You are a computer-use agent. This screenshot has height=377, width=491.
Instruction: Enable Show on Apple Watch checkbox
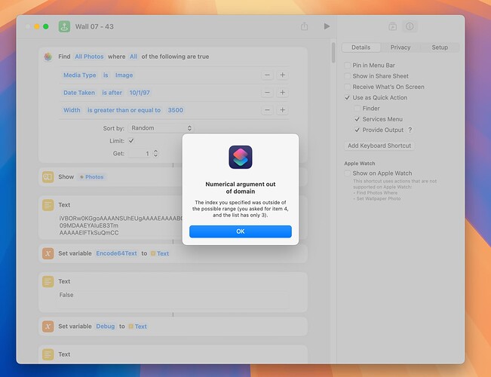coord(347,173)
